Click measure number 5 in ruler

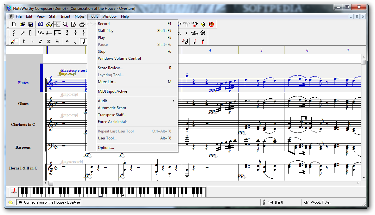click(x=261, y=50)
